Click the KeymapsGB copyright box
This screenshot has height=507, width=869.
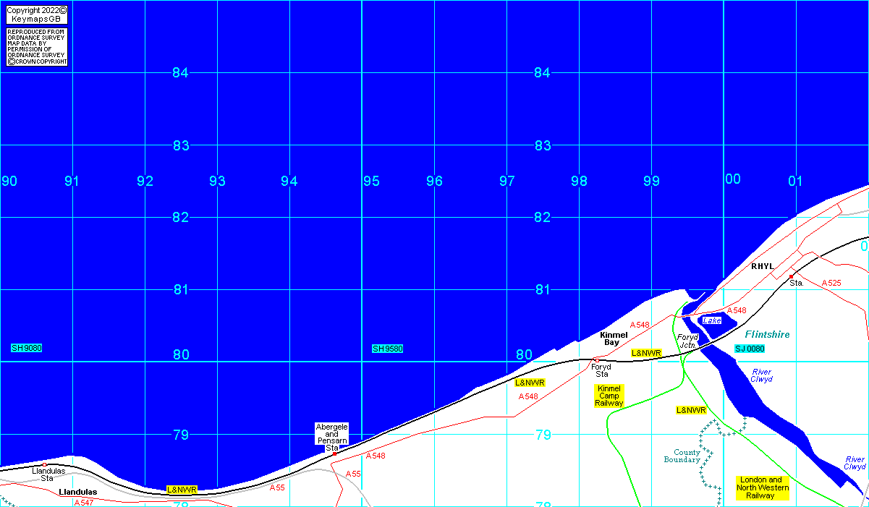tap(37, 14)
